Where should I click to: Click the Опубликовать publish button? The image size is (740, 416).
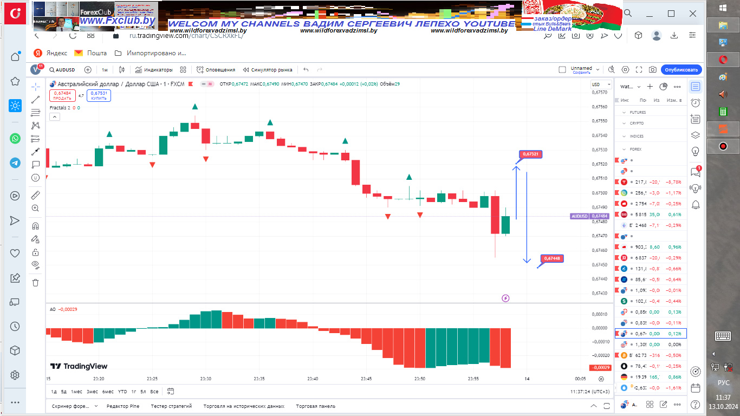(681, 70)
